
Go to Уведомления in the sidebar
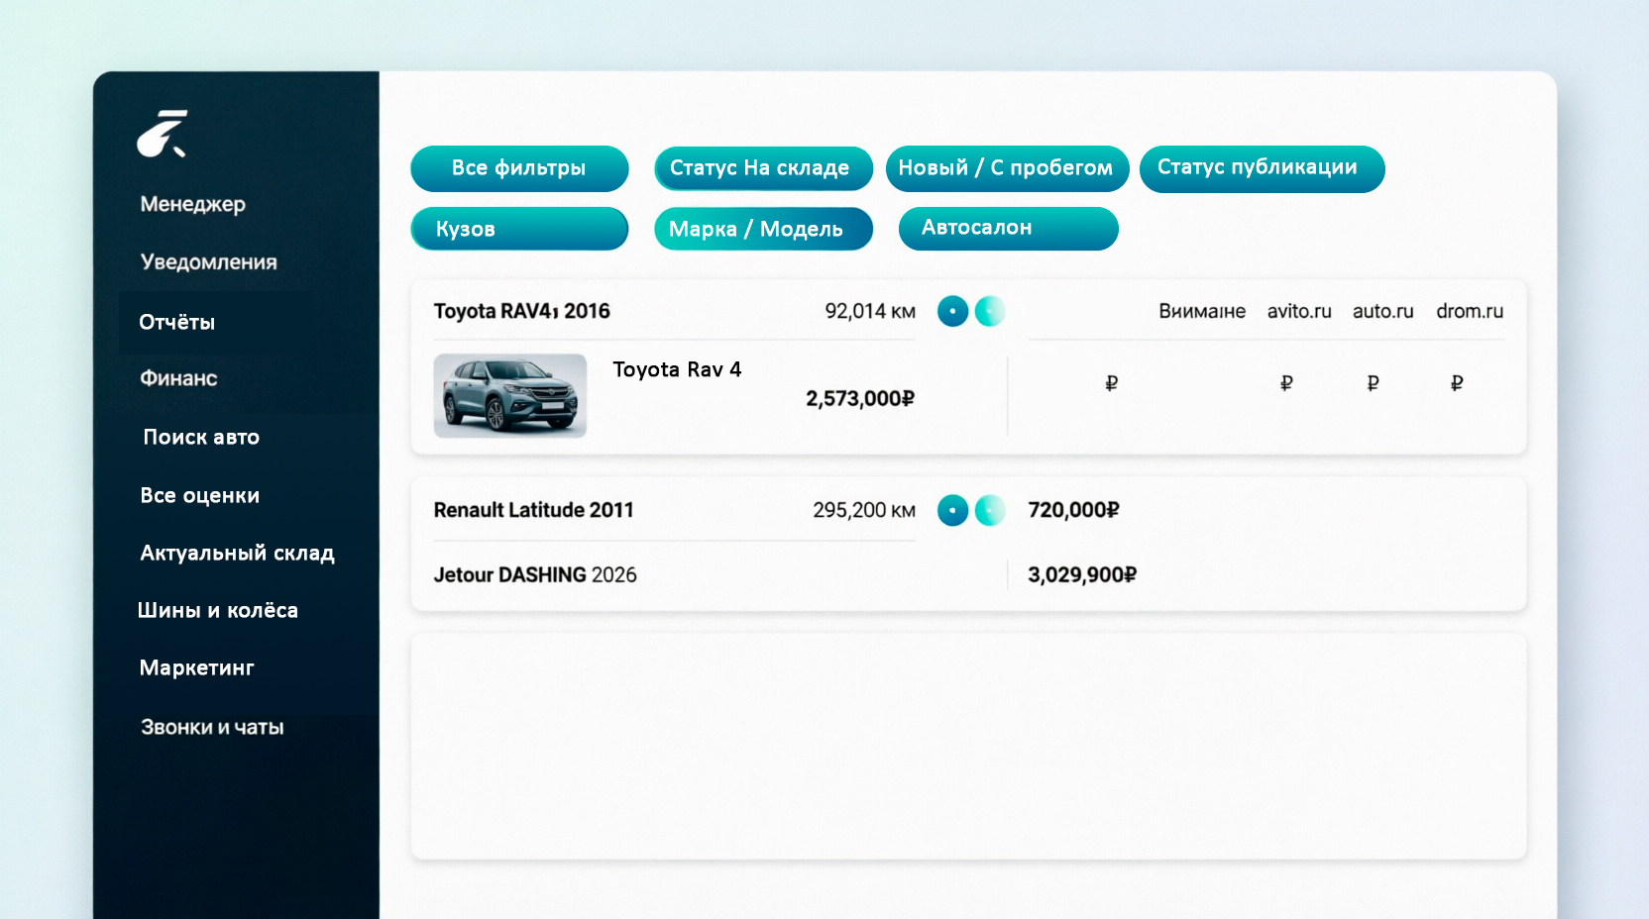tap(209, 261)
